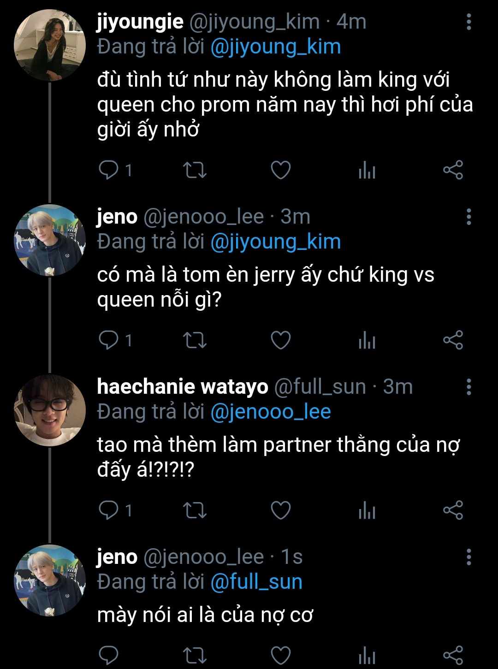View analytics for jeno's tom and jerry tweet
Viewport: 498px width, 669px height.
click(x=367, y=341)
